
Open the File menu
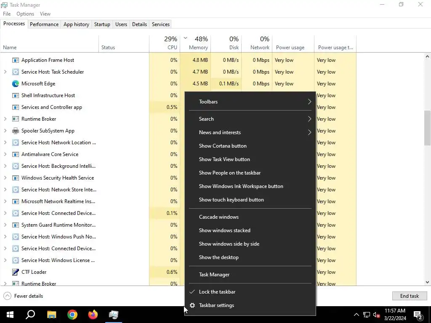pyautogui.click(x=7, y=14)
